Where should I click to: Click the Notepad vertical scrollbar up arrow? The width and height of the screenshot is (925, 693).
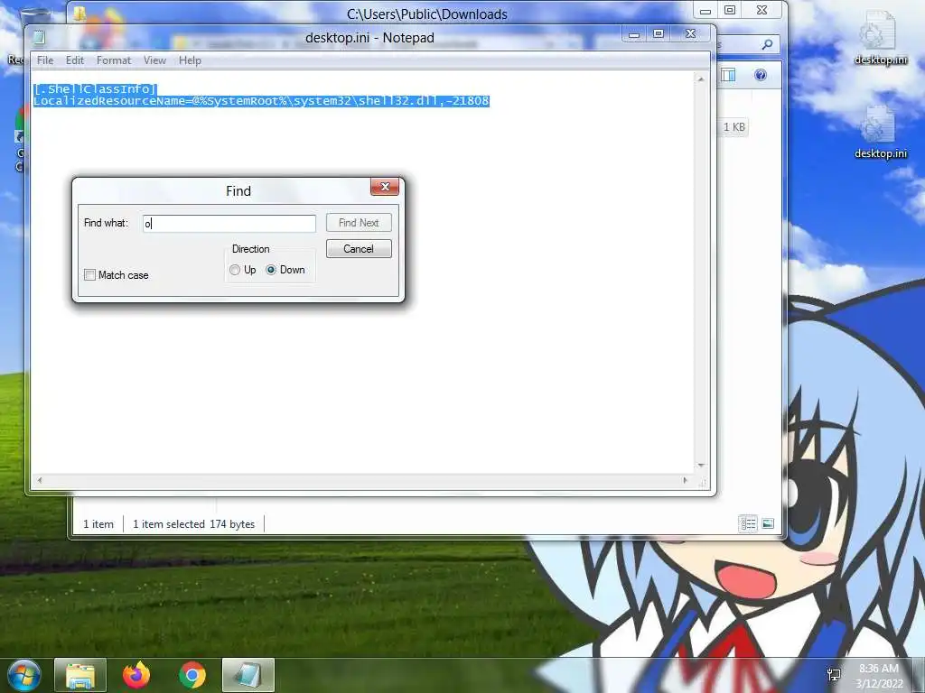701,79
